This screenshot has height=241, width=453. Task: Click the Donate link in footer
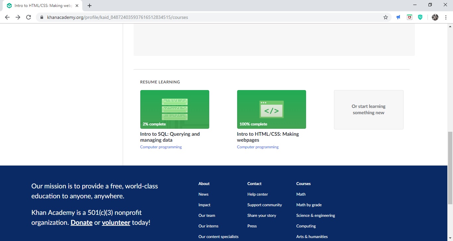82,222
